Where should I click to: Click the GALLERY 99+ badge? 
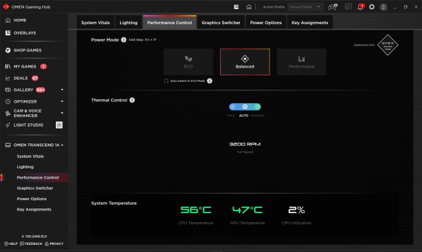click(40, 90)
